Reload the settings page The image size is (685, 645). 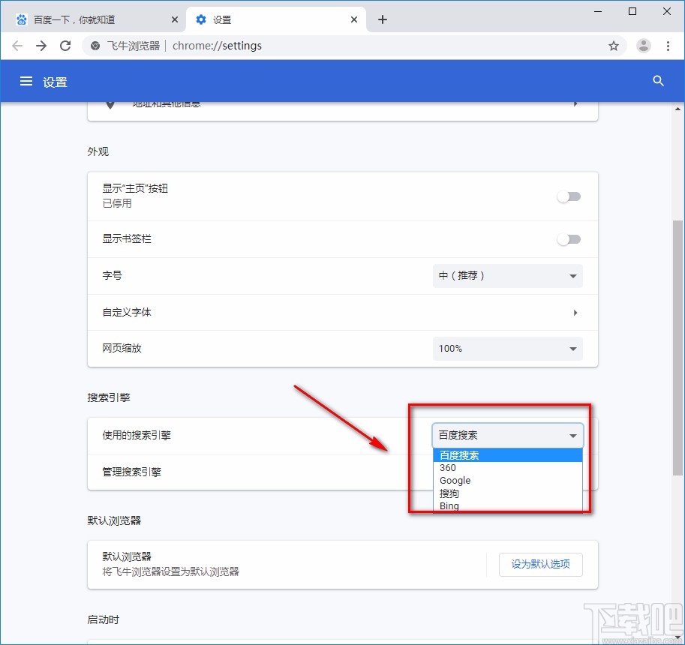tap(65, 46)
